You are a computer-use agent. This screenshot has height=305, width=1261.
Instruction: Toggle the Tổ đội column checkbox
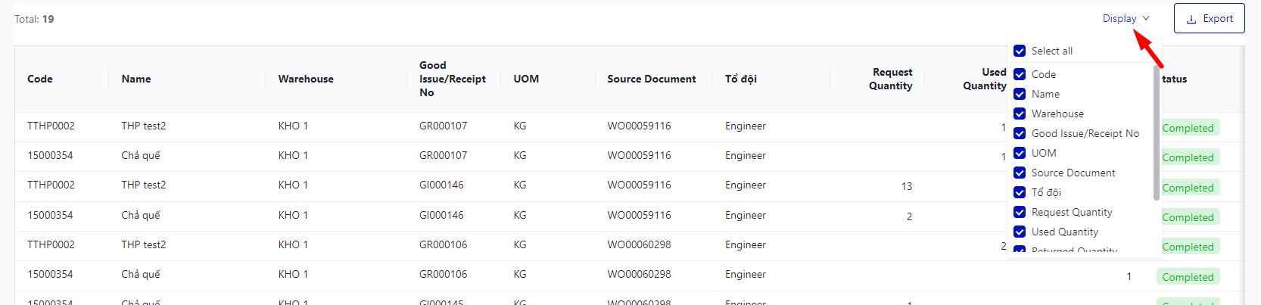(1020, 192)
